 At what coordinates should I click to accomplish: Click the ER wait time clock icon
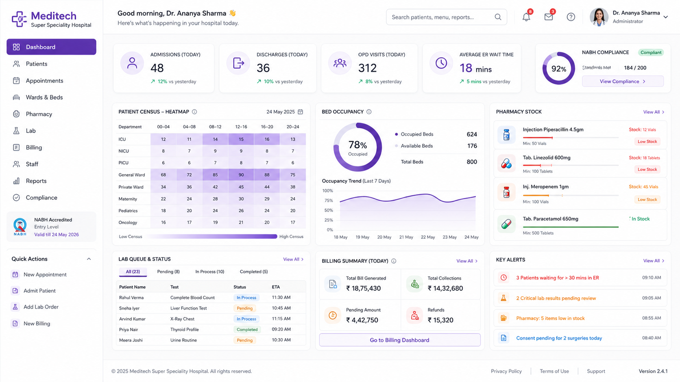point(441,63)
